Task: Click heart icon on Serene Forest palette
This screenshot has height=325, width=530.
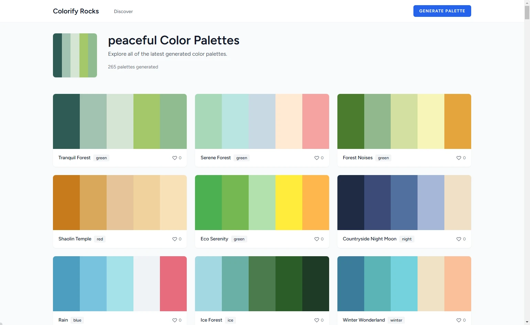Action: [316, 158]
